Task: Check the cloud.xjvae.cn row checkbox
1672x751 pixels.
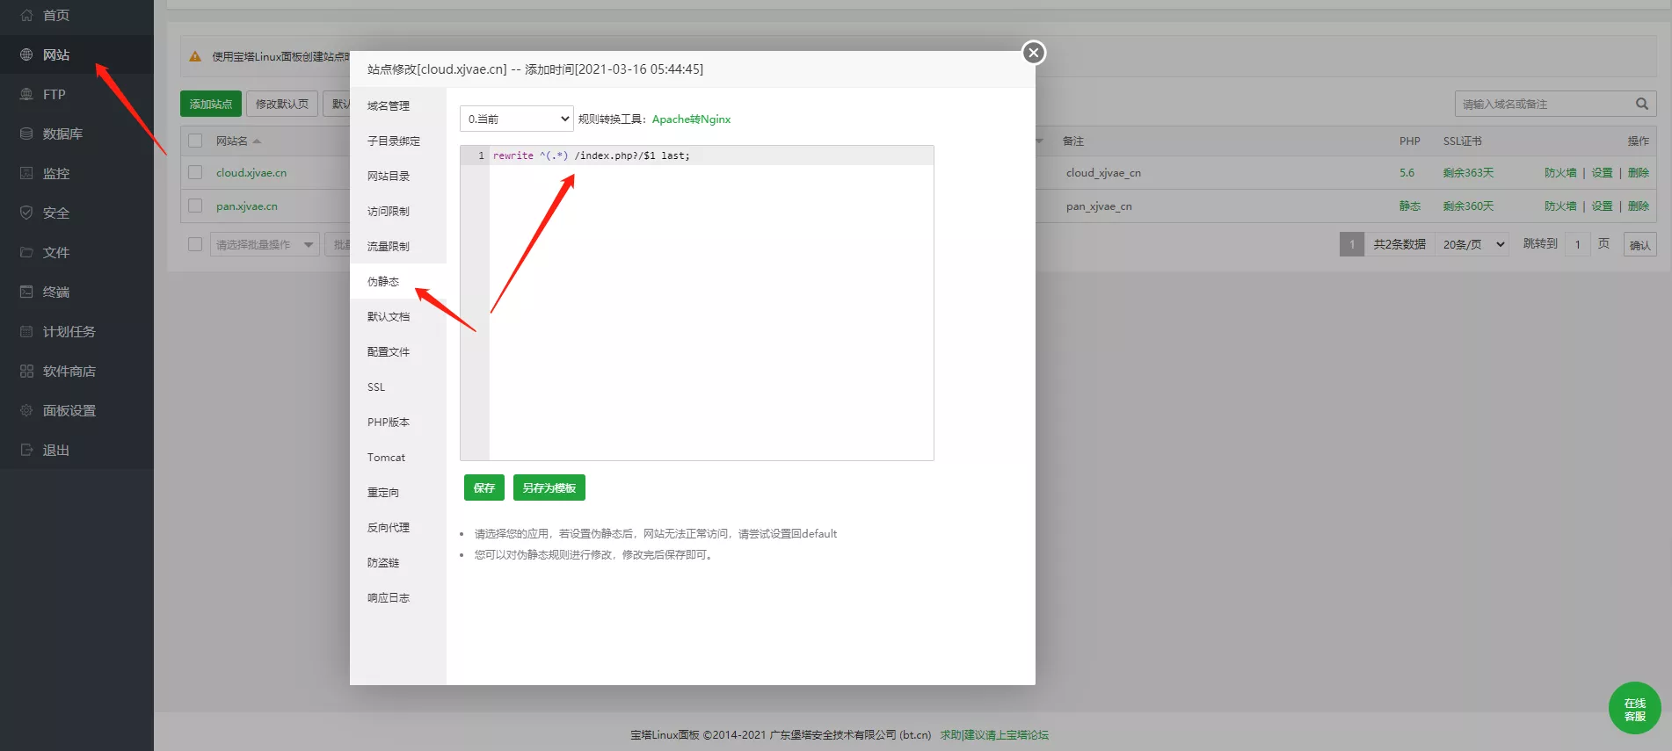Action: click(x=195, y=172)
